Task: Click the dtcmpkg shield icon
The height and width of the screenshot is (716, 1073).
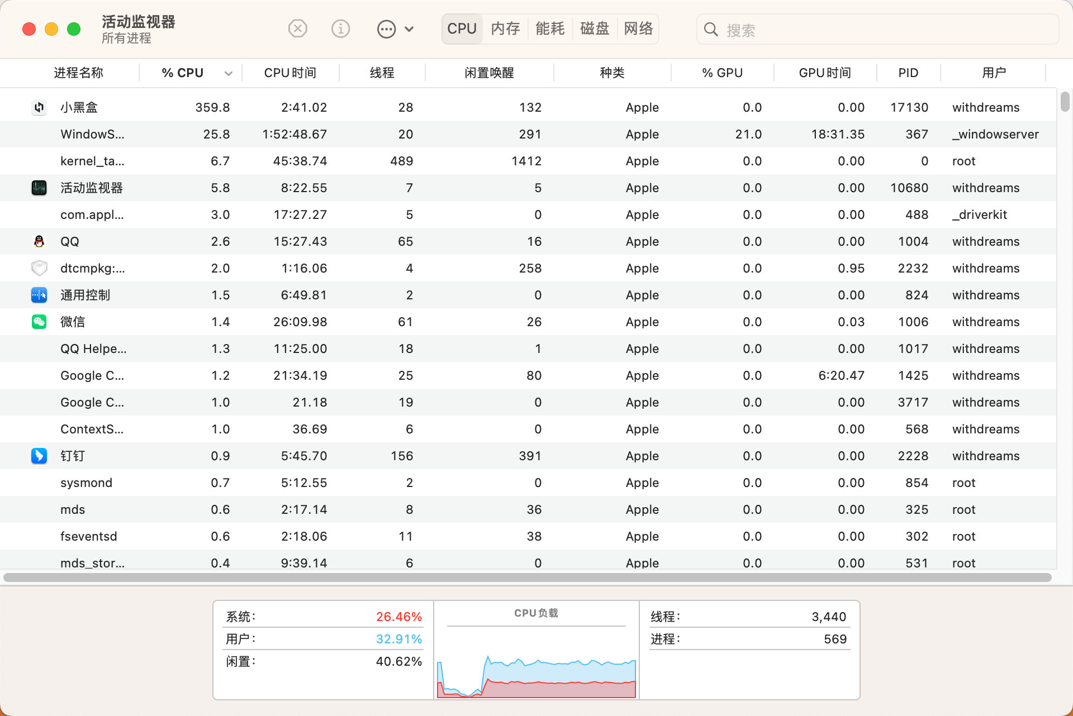Action: coord(39,268)
